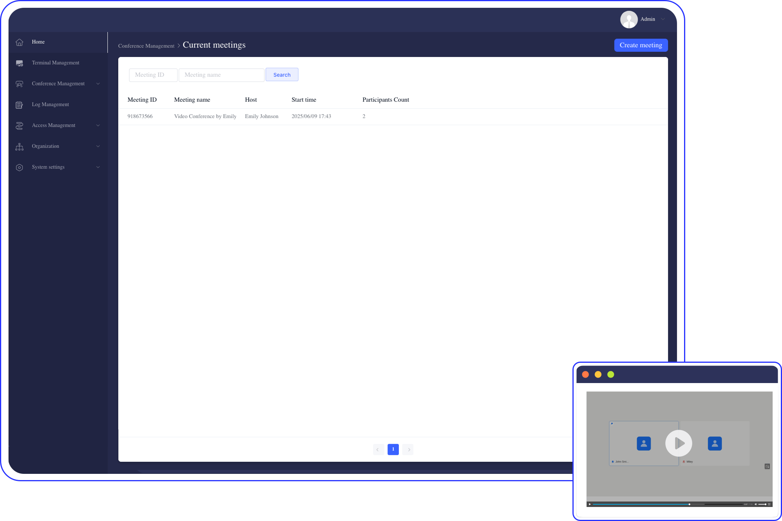The image size is (782, 521).
Task: Open Terminal Management via its sidebar icon
Action: pyautogui.click(x=20, y=63)
